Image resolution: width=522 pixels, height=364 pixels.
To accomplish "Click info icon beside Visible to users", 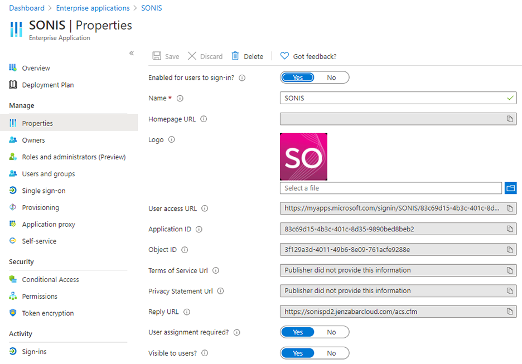I will tap(205, 353).
